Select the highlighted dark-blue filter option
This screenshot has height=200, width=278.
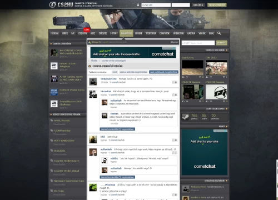pyautogui.click(x=163, y=72)
